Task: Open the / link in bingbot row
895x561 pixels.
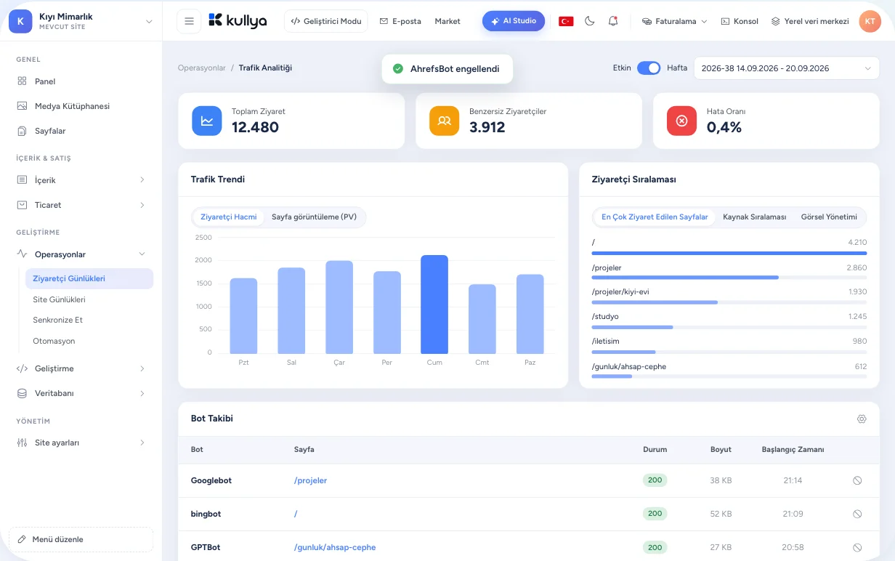Action: (x=296, y=514)
